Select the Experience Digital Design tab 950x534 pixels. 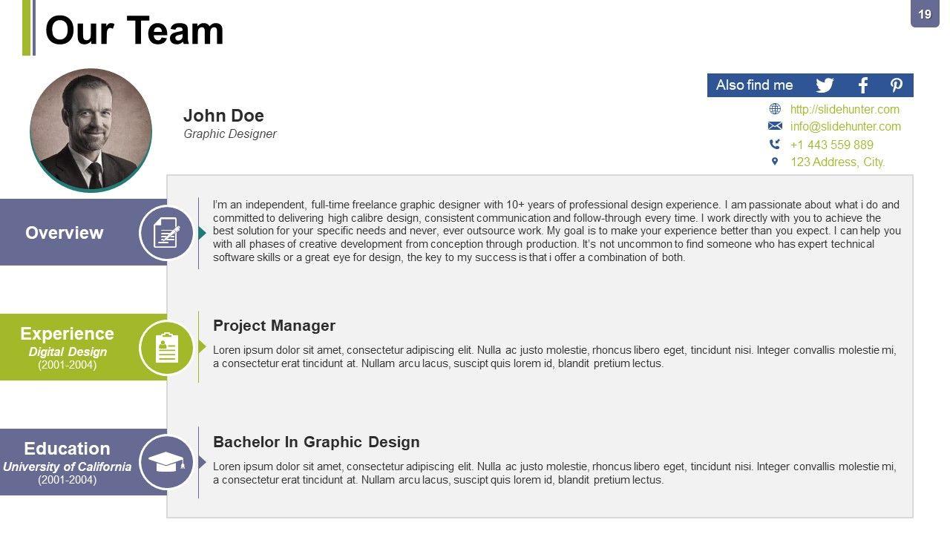(x=68, y=347)
